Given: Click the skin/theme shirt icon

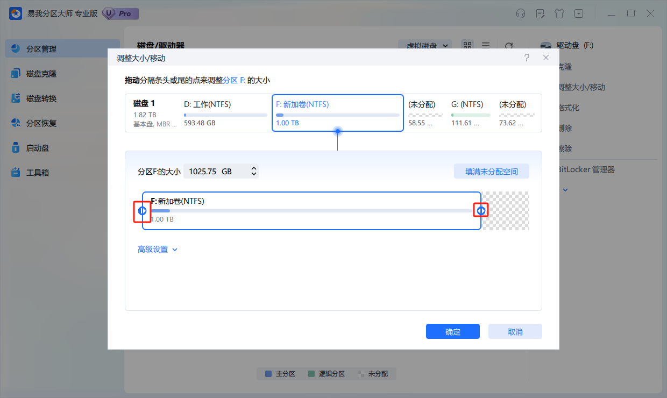Looking at the screenshot, I should (x=559, y=13).
